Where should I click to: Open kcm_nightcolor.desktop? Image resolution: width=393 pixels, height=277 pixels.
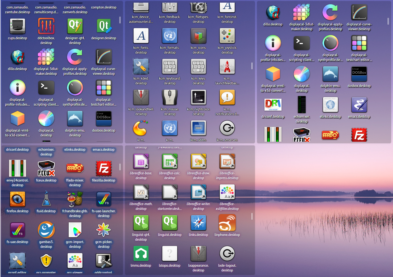tap(198, 97)
